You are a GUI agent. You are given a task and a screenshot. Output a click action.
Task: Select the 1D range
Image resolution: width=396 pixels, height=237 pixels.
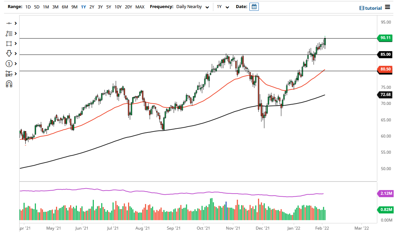click(x=28, y=7)
